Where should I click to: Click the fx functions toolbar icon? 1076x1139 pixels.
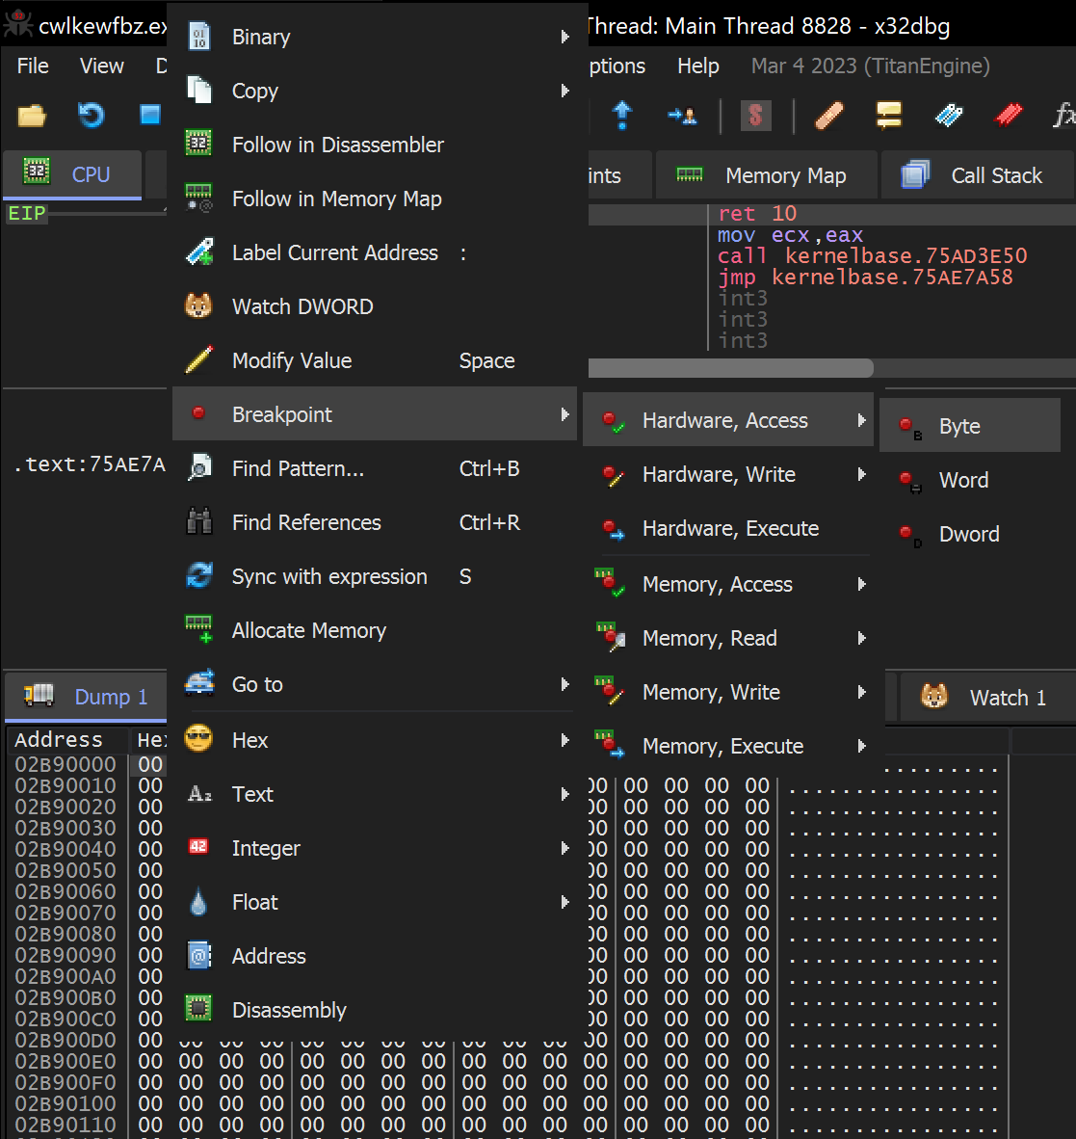click(x=1064, y=115)
